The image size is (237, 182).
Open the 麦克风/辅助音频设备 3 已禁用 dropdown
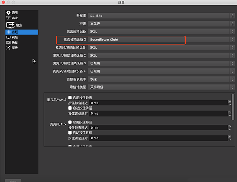pos(161,63)
